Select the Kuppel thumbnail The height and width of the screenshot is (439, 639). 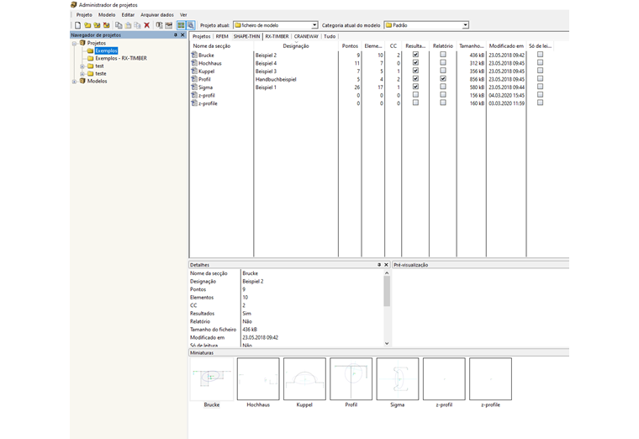[304, 379]
